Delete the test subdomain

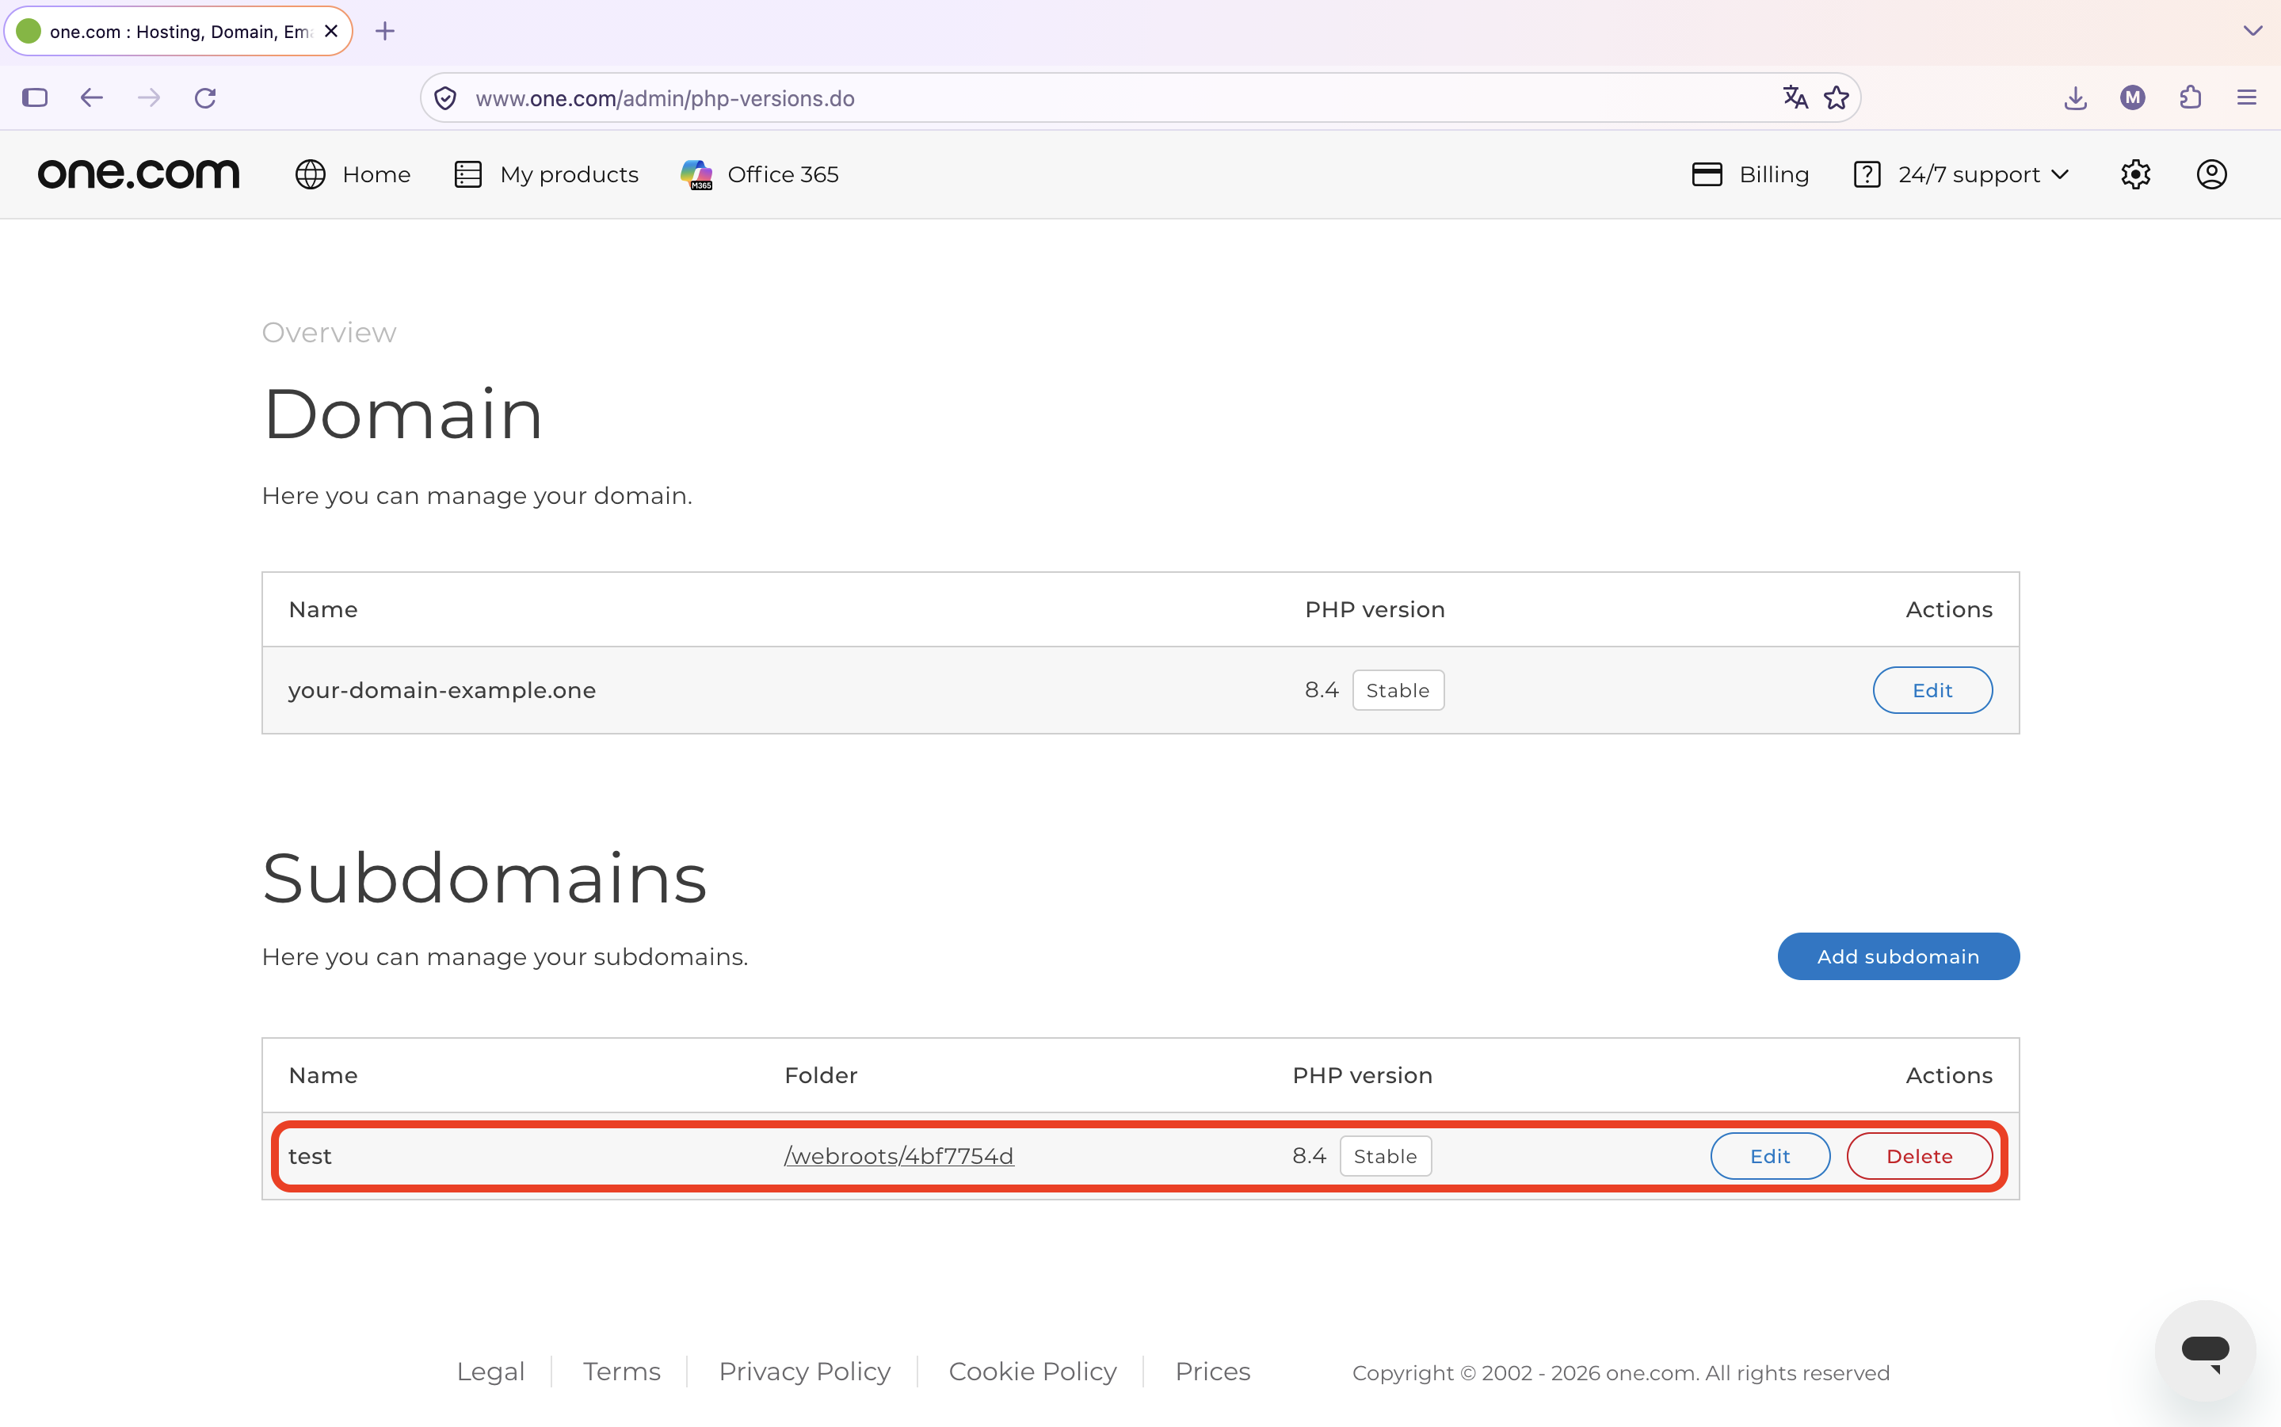click(1920, 1156)
